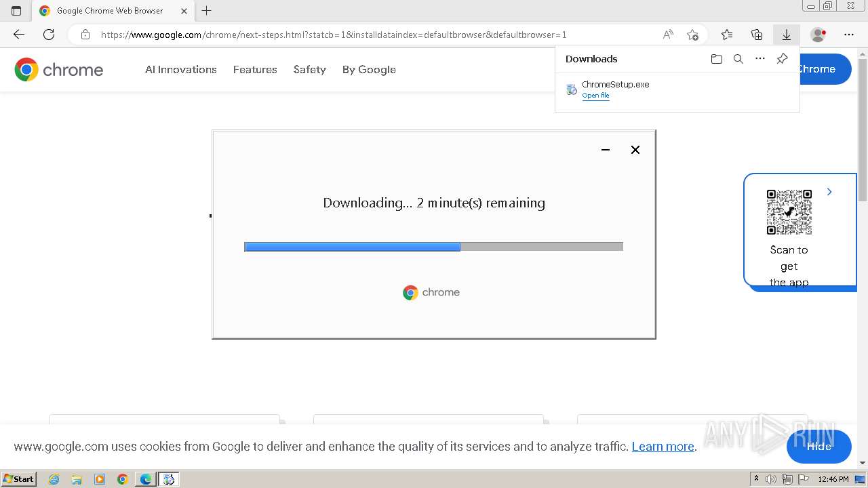
Task: Open the browser profile icon
Action: pos(818,35)
